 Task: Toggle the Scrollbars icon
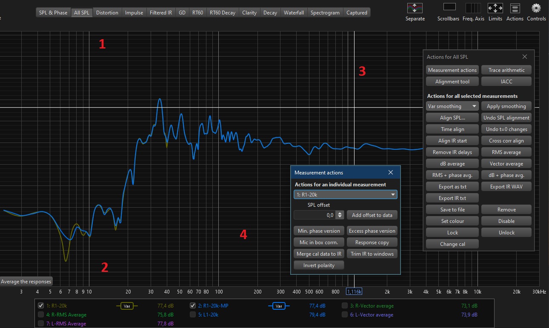click(x=449, y=8)
